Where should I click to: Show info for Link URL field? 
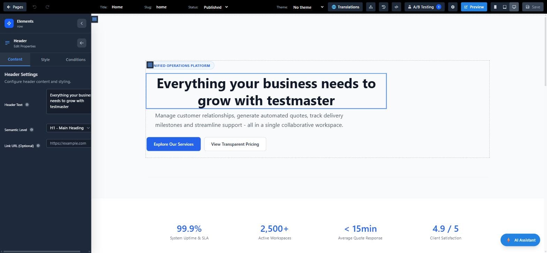(38, 146)
